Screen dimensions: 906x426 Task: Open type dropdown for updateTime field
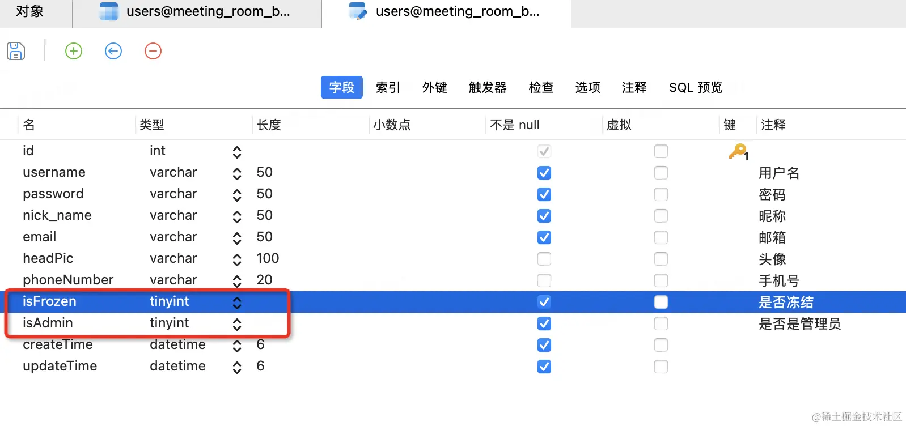237,368
